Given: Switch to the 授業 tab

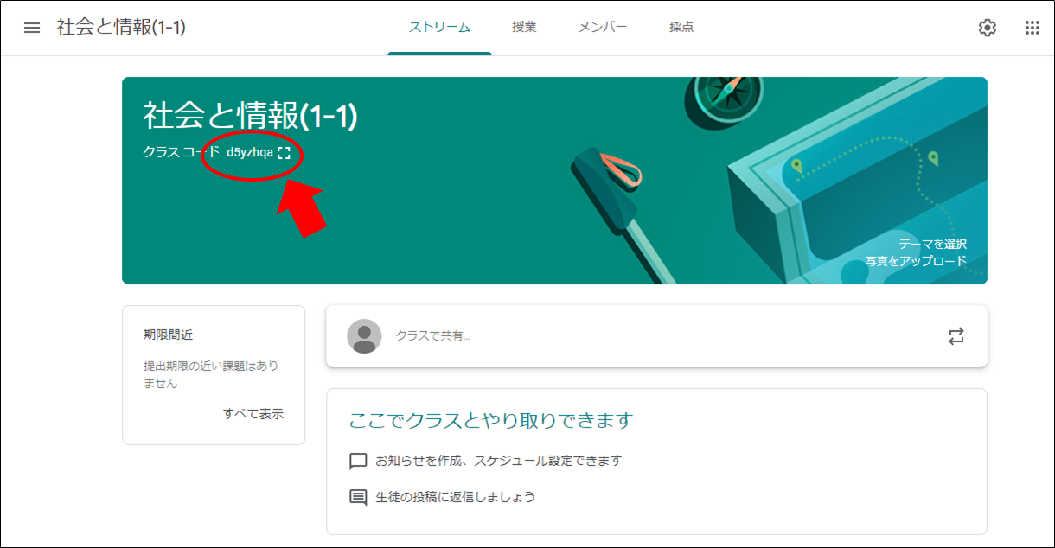Looking at the screenshot, I should [524, 28].
